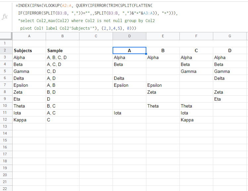Select cell A9 containing 'Eta'
This screenshot has width=248, height=191.
tap(29, 99)
